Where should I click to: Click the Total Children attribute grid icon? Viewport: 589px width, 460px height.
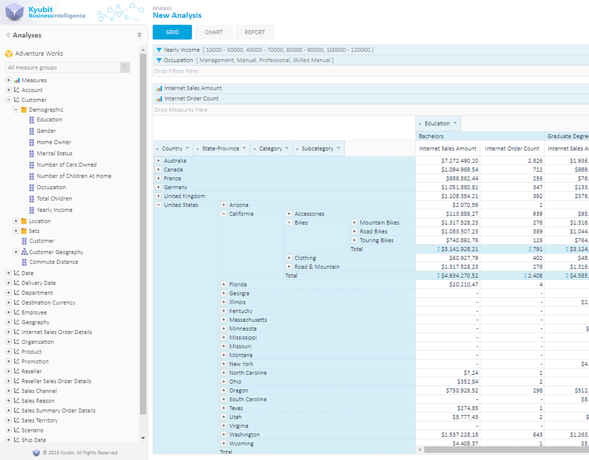click(x=32, y=198)
